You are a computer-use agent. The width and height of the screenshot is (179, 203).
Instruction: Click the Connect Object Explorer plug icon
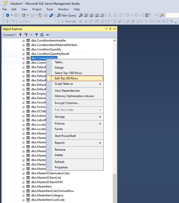click(x=20, y=35)
